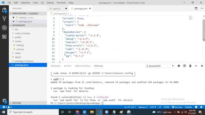The image size is (205, 115).
Task: Close package.json in Open Editors list
Action: (13, 21)
